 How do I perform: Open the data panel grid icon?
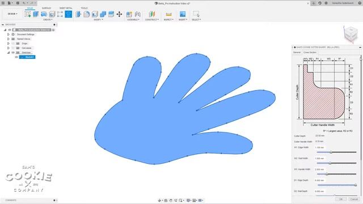(3, 3)
